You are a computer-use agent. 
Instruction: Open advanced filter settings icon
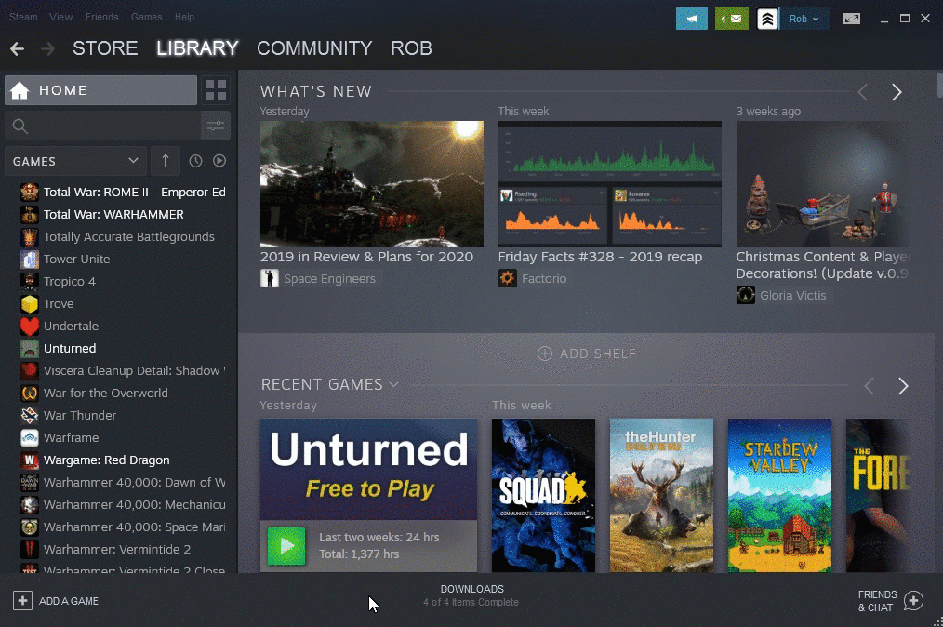point(216,126)
